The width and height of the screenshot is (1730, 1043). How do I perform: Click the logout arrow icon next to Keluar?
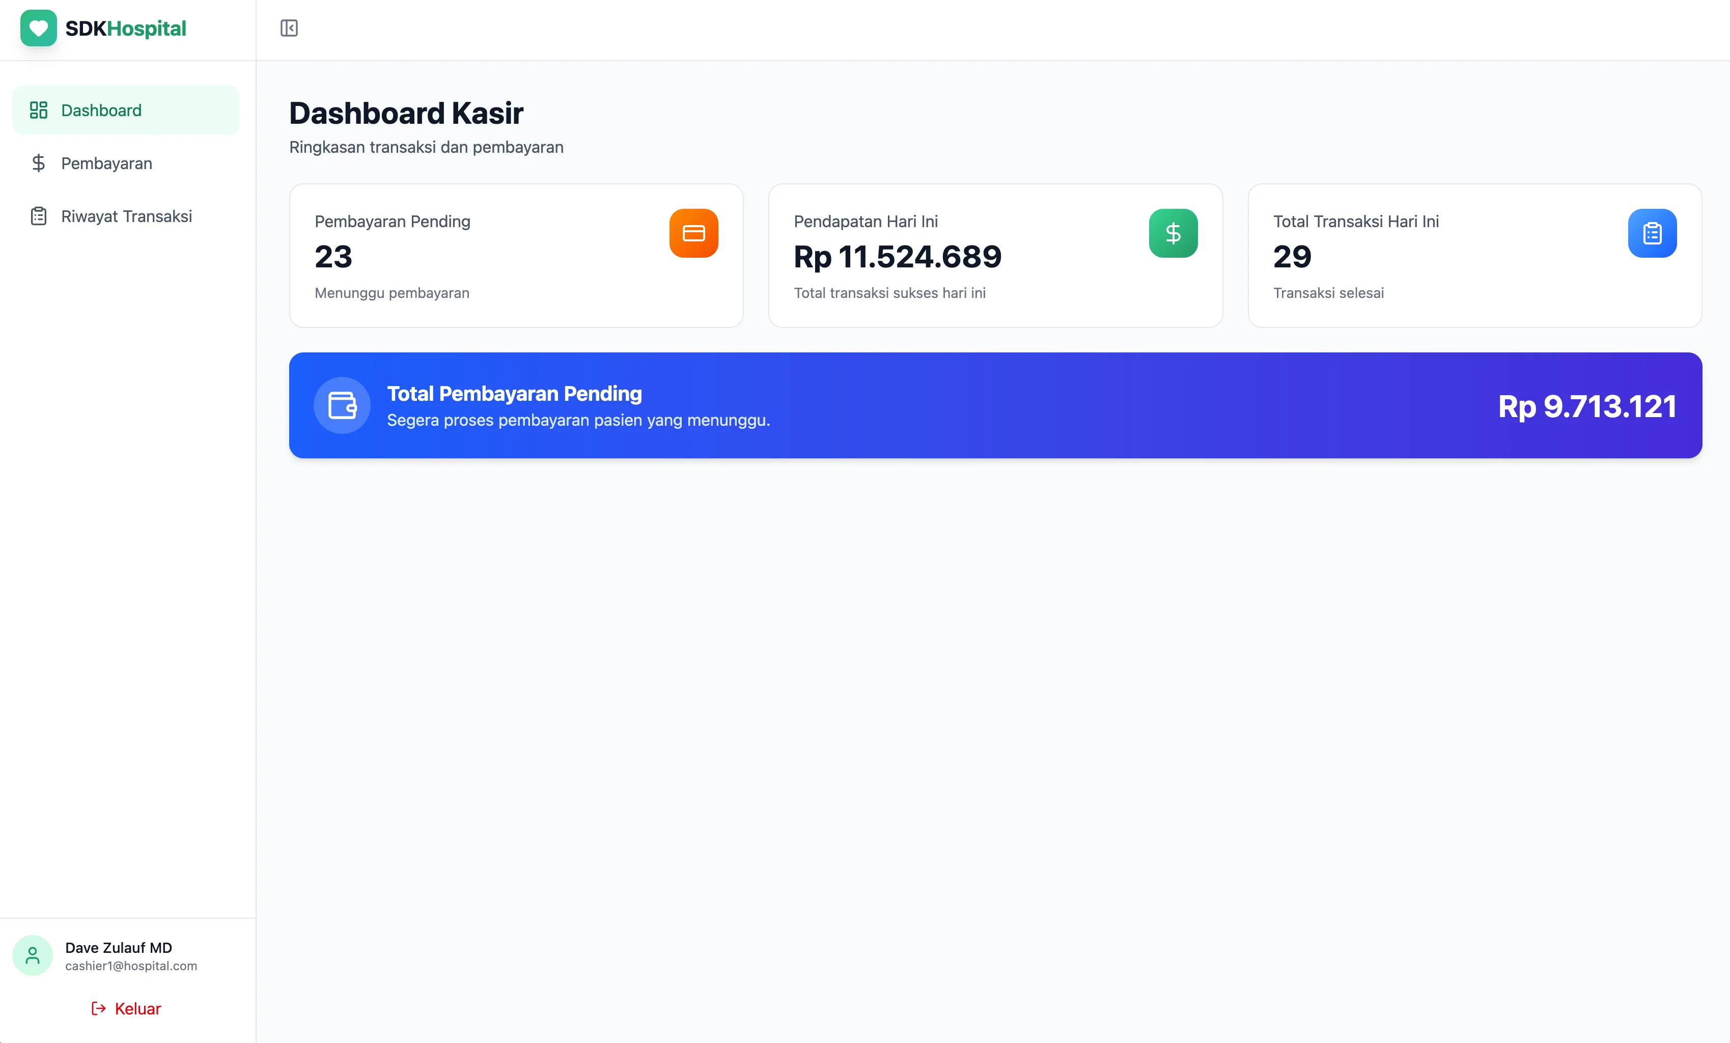click(x=98, y=1008)
